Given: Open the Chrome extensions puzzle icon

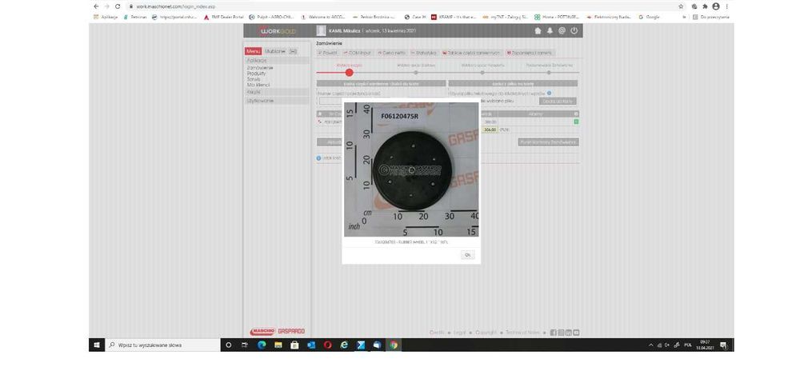Looking at the screenshot, I should click(705, 6).
